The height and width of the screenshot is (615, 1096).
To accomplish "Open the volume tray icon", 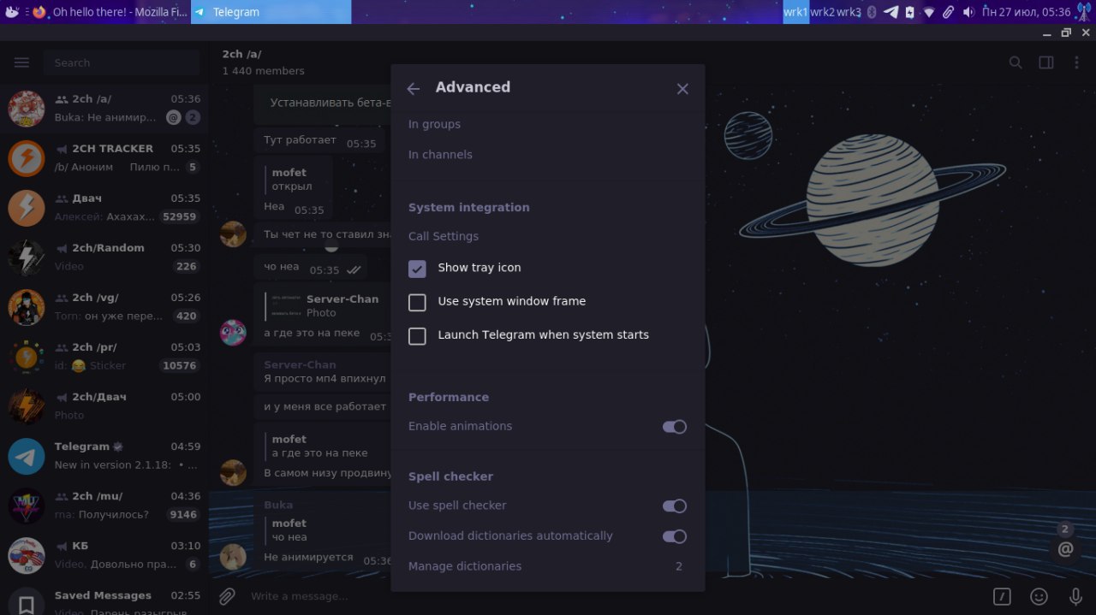I will point(968,12).
